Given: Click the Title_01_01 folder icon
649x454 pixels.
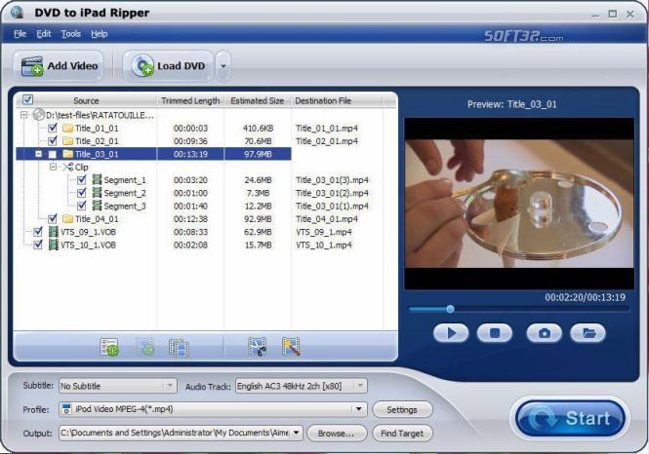Looking at the screenshot, I should 67,128.
